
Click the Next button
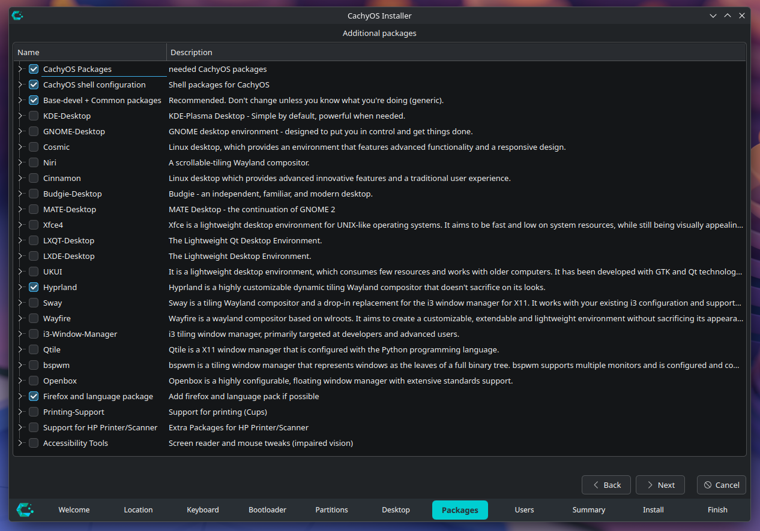(660, 485)
